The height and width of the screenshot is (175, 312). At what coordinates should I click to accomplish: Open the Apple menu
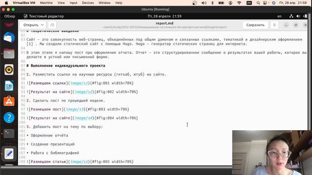coord(6,3)
